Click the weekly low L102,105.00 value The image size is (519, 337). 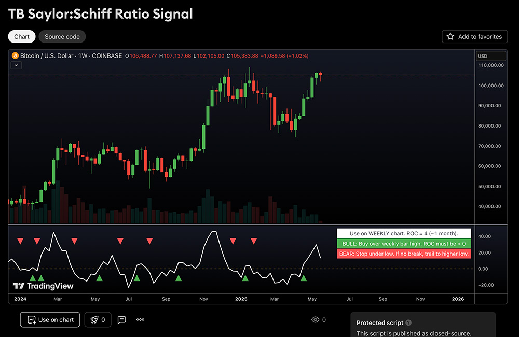(x=209, y=56)
